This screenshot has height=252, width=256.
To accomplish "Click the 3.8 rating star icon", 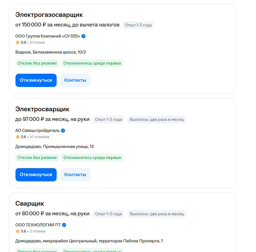I will (x=18, y=231).
